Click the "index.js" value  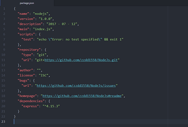[43, 29]
